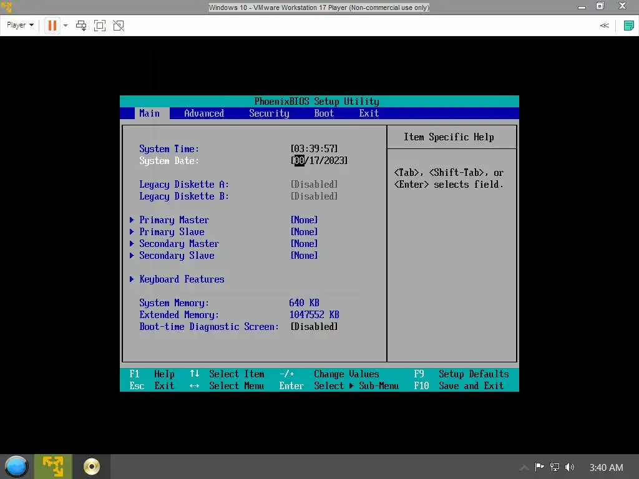Click the Secondary Slave label
Viewport: 639px width, 479px height.
pos(177,255)
